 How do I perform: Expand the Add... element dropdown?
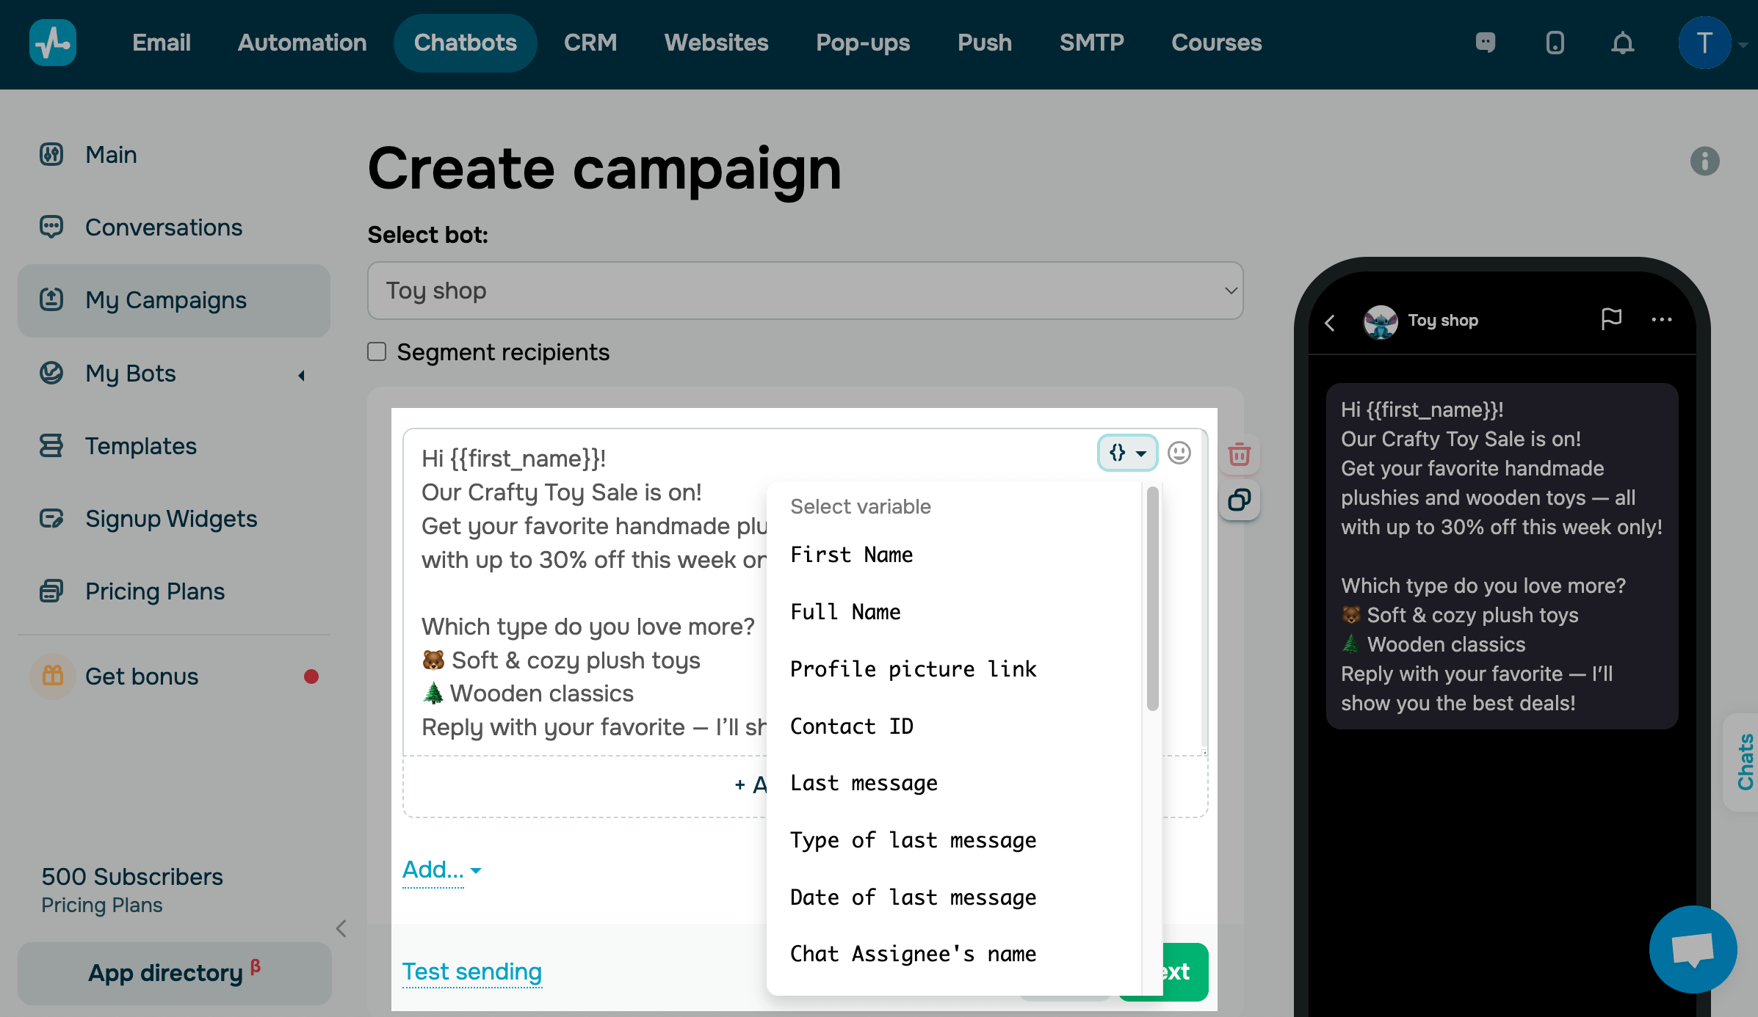[x=441, y=870]
